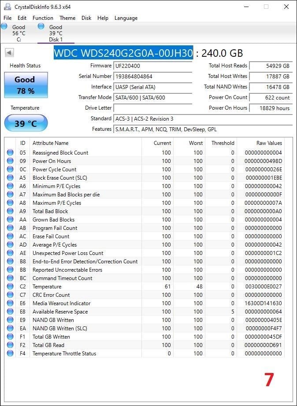Viewport: 297px width, 406px height.
Task: Click the status orb for Unexpected Power Loss Count
Action: pyautogui.click(x=10, y=253)
